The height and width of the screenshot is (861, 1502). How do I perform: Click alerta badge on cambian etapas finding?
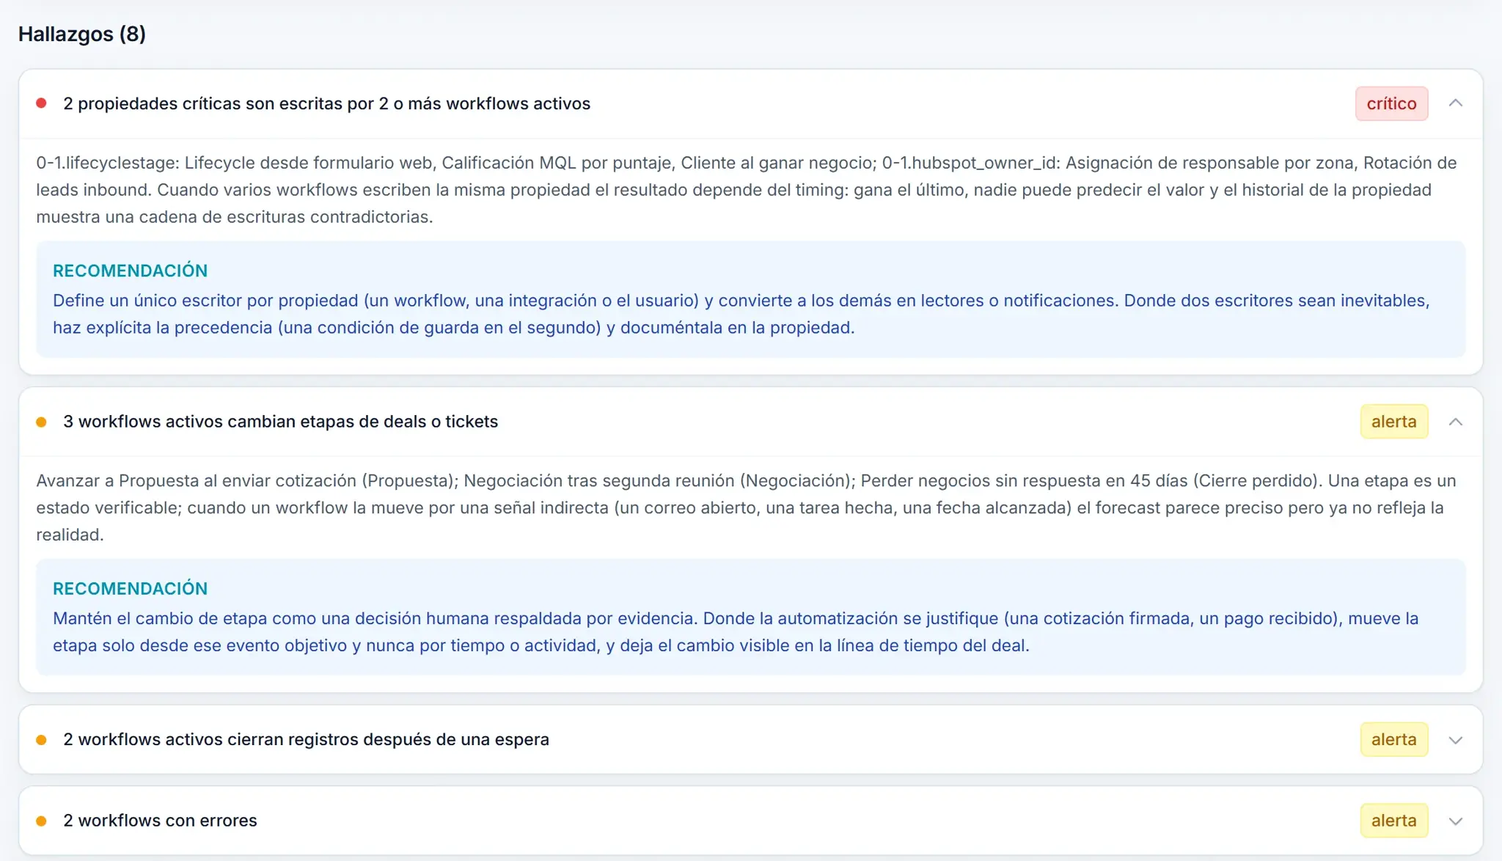(1393, 422)
